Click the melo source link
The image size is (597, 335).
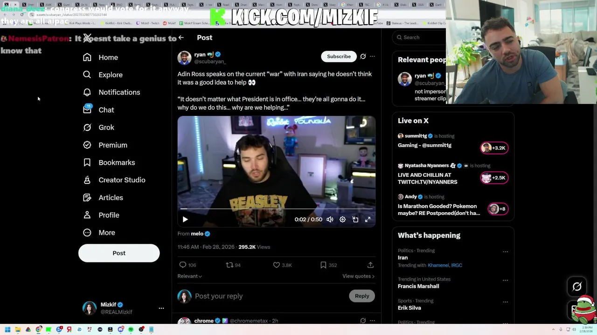200,234
